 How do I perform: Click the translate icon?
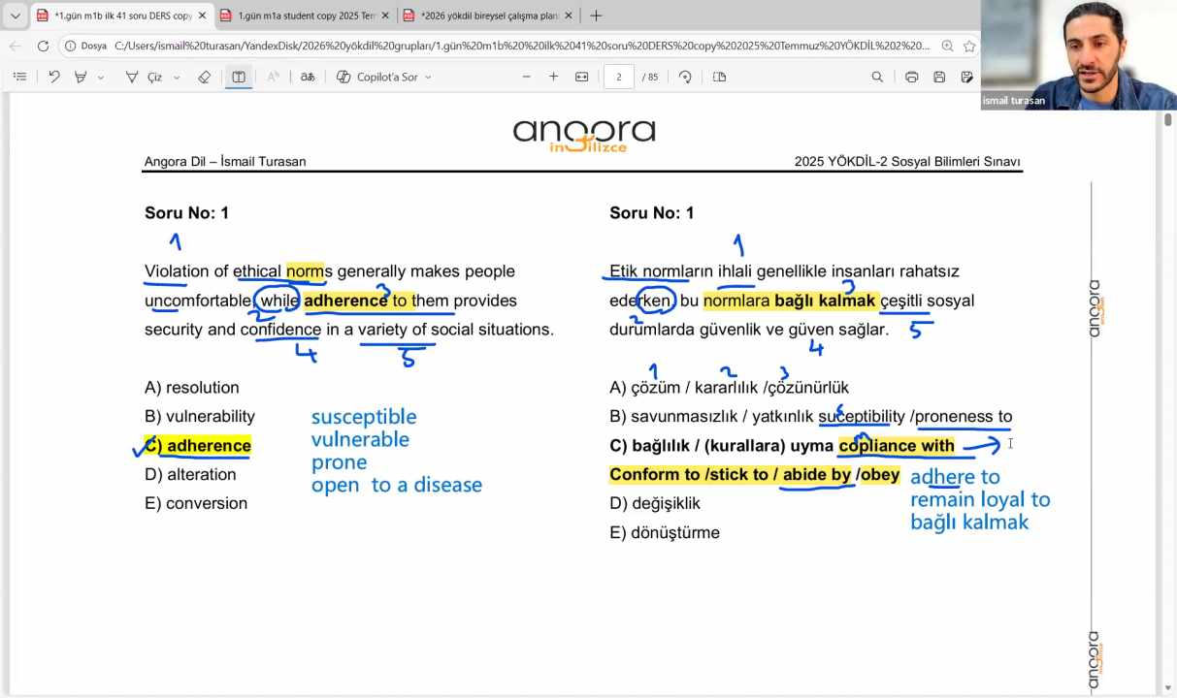tap(308, 77)
